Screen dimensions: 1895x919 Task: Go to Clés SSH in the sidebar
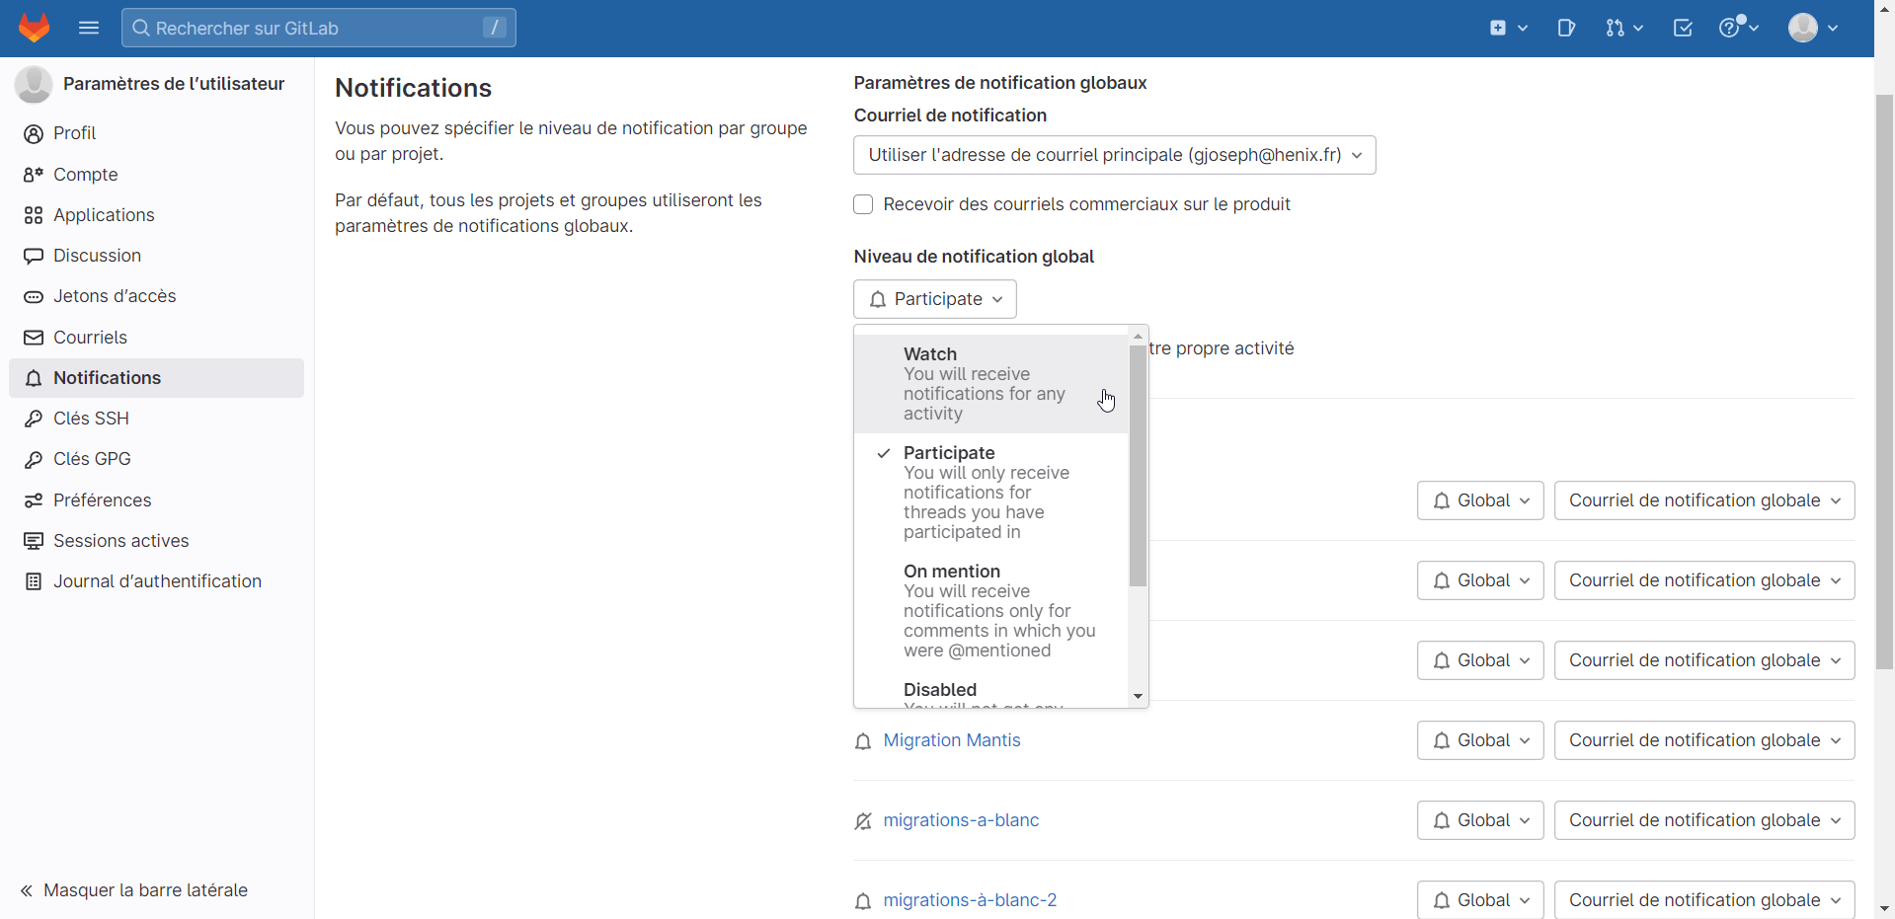[x=91, y=419]
